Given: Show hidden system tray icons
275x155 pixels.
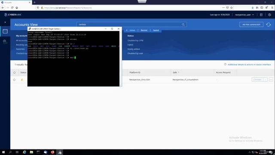Looking at the screenshot, I should 249,152.
